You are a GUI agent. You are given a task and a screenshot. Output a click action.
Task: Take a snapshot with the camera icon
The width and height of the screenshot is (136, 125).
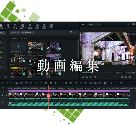[126, 77]
